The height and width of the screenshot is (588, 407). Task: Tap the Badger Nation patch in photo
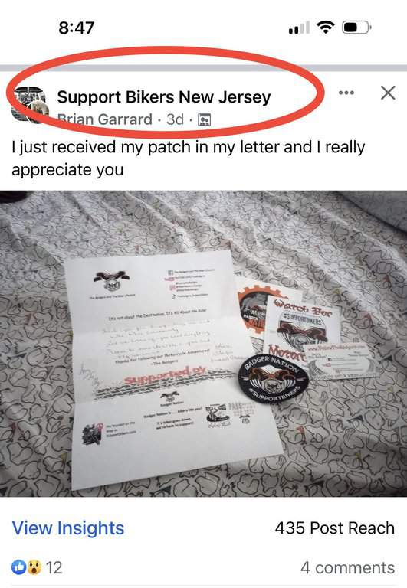tap(274, 379)
